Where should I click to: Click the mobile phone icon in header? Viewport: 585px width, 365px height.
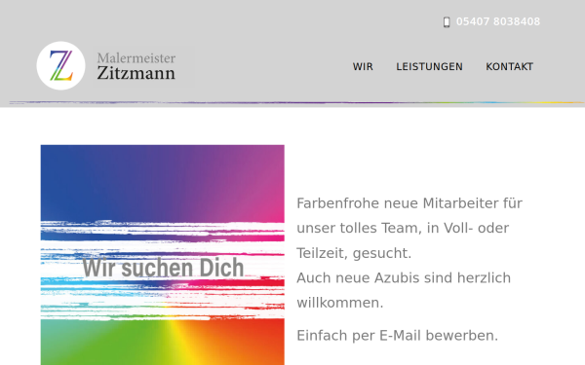tap(447, 22)
